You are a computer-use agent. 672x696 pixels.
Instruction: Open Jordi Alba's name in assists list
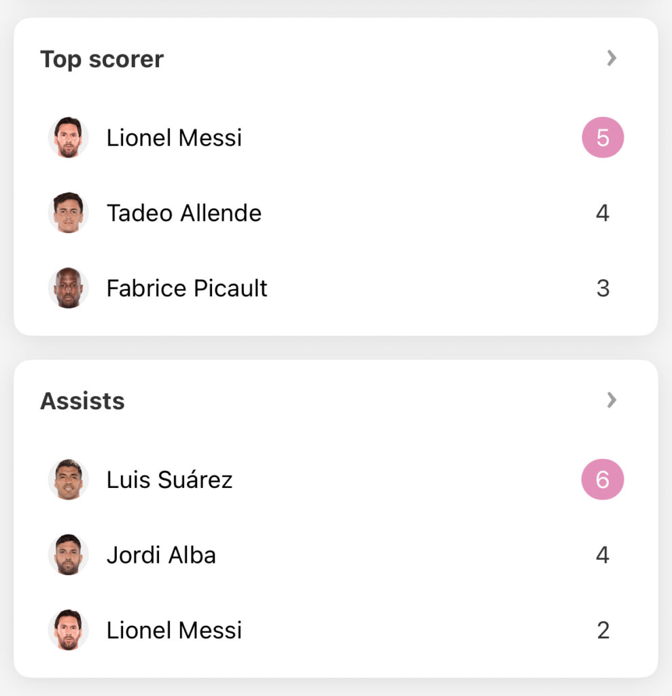click(x=162, y=555)
